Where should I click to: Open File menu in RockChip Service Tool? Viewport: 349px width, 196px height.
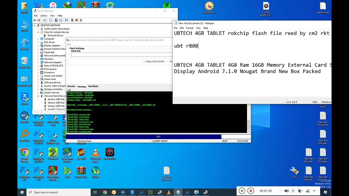tap(69, 44)
